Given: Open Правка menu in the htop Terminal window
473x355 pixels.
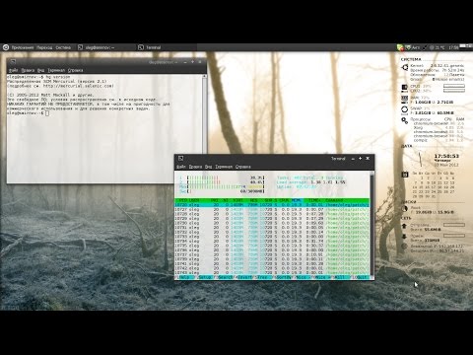Looking at the screenshot, I should (x=195, y=167).
